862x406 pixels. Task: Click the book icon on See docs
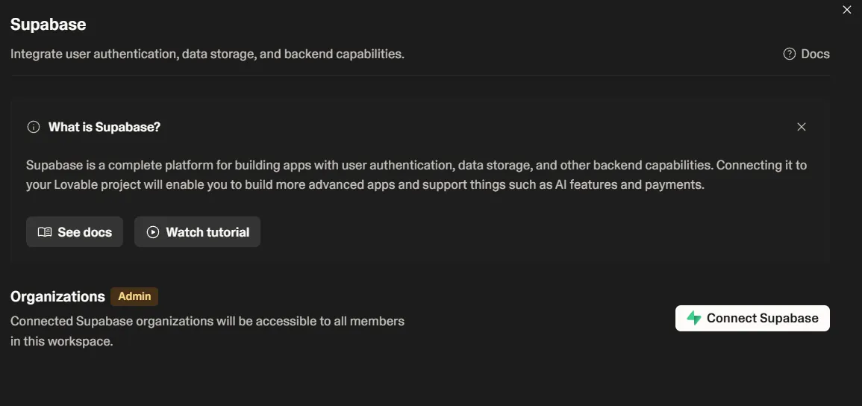click(x=45, y=232)
